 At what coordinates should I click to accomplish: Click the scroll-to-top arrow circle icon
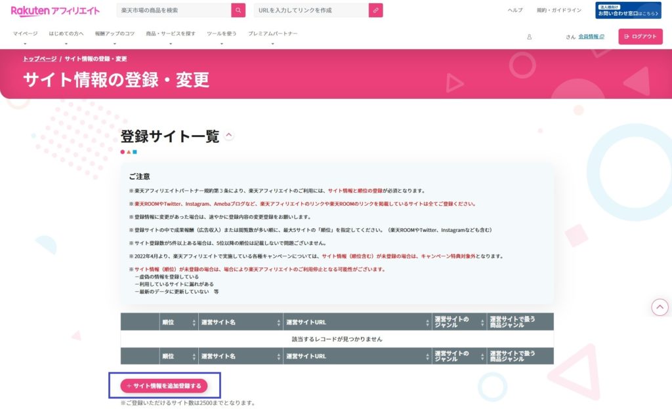tap(660, 307)
